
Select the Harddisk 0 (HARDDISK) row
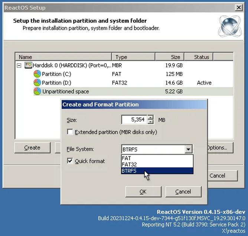click(124, 66)
